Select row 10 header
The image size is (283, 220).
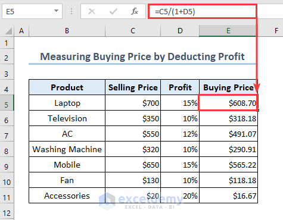[x=7, y=180]
